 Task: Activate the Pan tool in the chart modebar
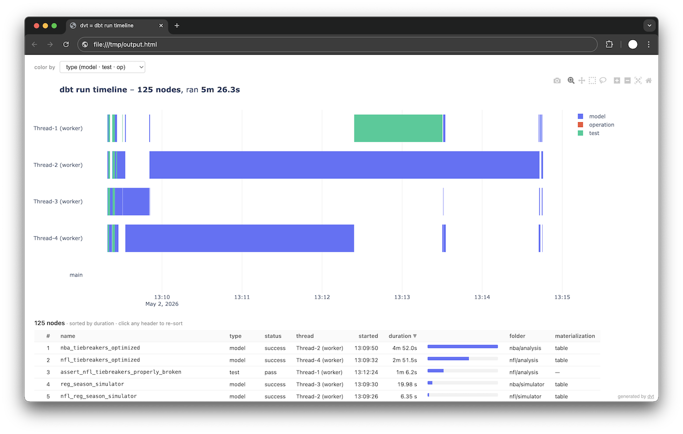coord(582,80)
